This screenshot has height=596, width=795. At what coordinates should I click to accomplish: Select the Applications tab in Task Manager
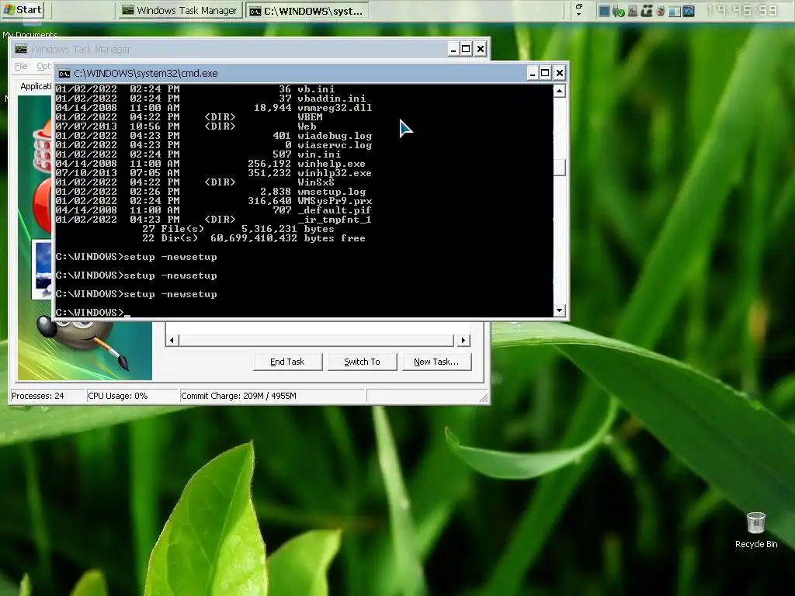pos(36,86)
